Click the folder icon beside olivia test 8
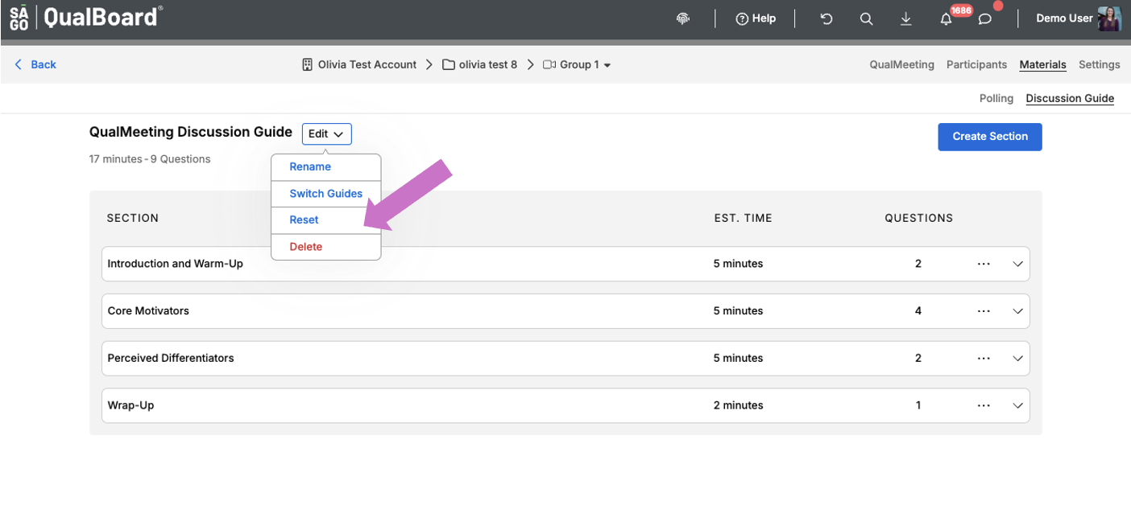 click(449, 64)
